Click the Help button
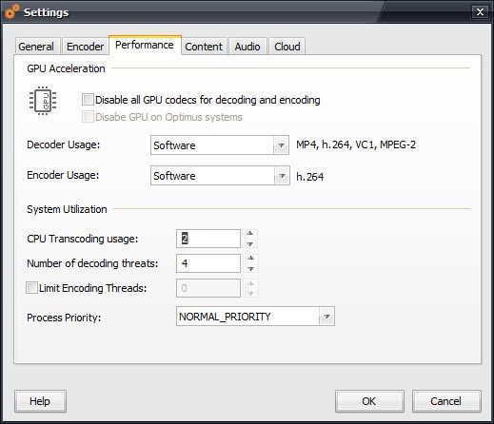494x424 pixels. pos(40,401)
